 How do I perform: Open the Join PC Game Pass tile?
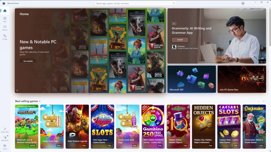point(242,79)
